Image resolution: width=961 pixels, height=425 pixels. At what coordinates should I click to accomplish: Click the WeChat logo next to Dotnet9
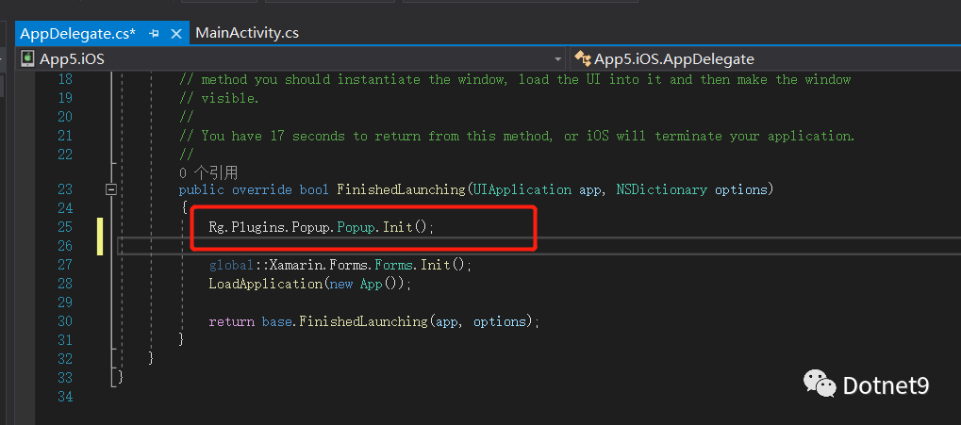click(820, 384)
